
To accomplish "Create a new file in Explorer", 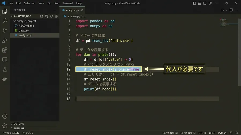I will pyautogui.click(x=42, y=16).
